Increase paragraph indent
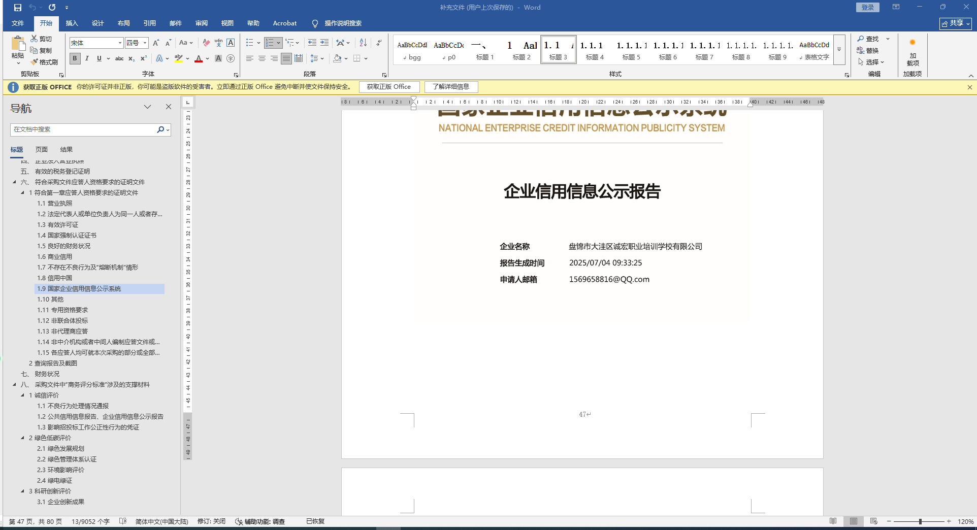The image size is (977, 530). coord(324,43)
